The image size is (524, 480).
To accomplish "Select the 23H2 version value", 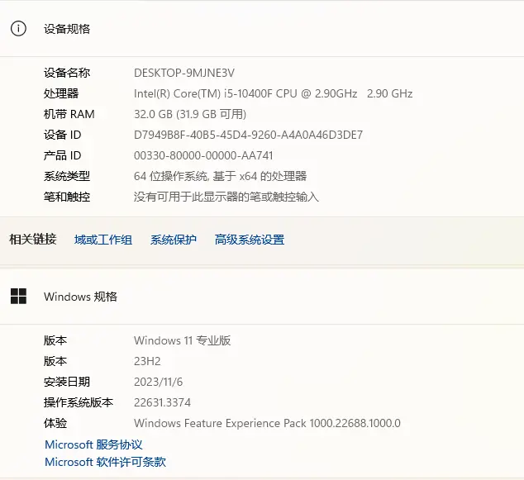I will [147, 361].
